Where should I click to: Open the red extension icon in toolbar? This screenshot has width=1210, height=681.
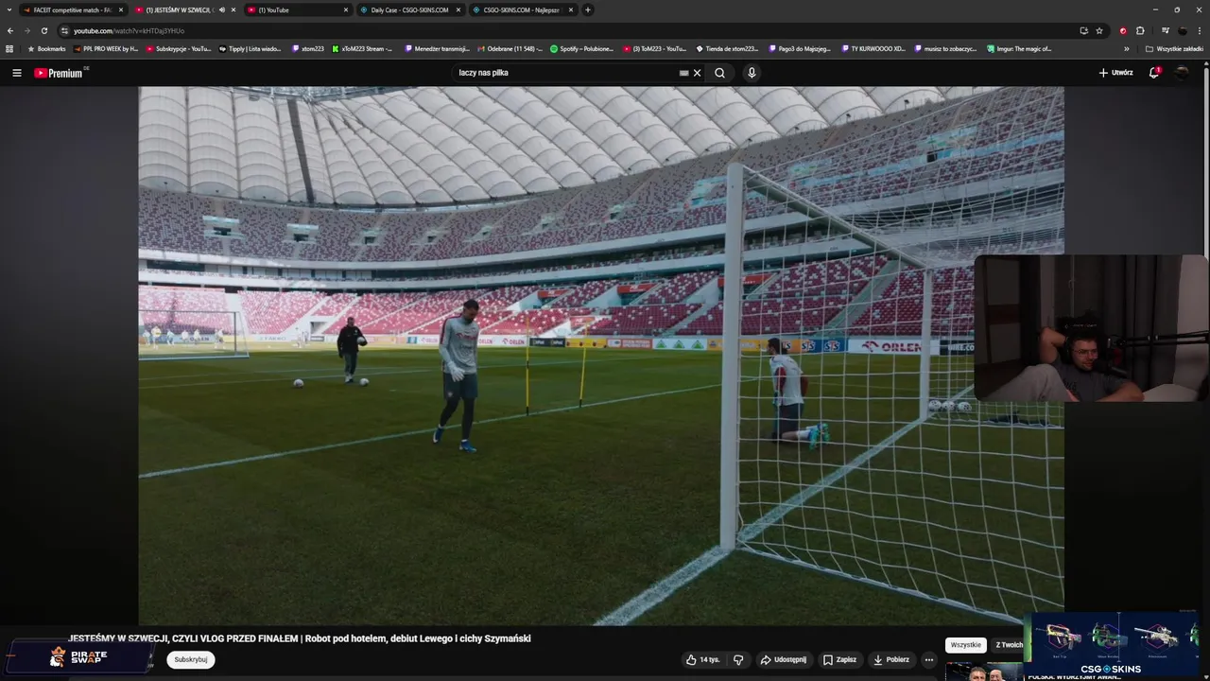click(1123, 30)
